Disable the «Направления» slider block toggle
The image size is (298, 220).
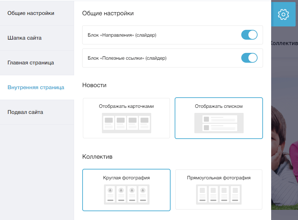pos(249,35)
